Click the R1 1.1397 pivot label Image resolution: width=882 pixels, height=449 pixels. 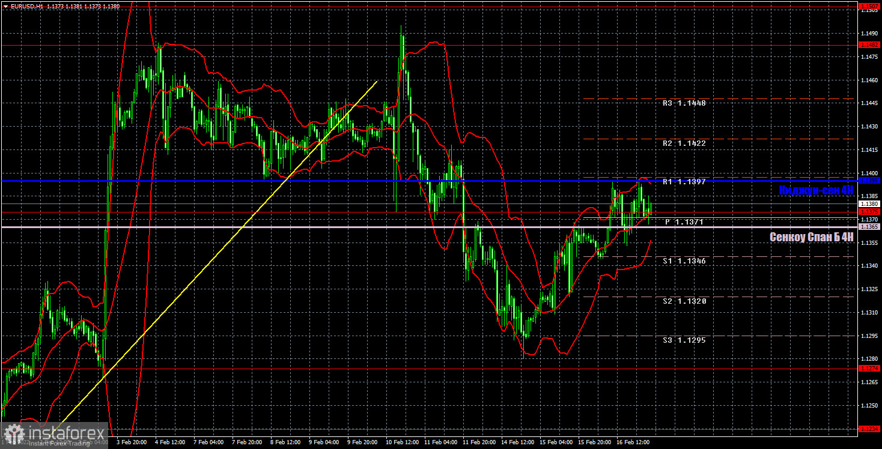point(684,181)
